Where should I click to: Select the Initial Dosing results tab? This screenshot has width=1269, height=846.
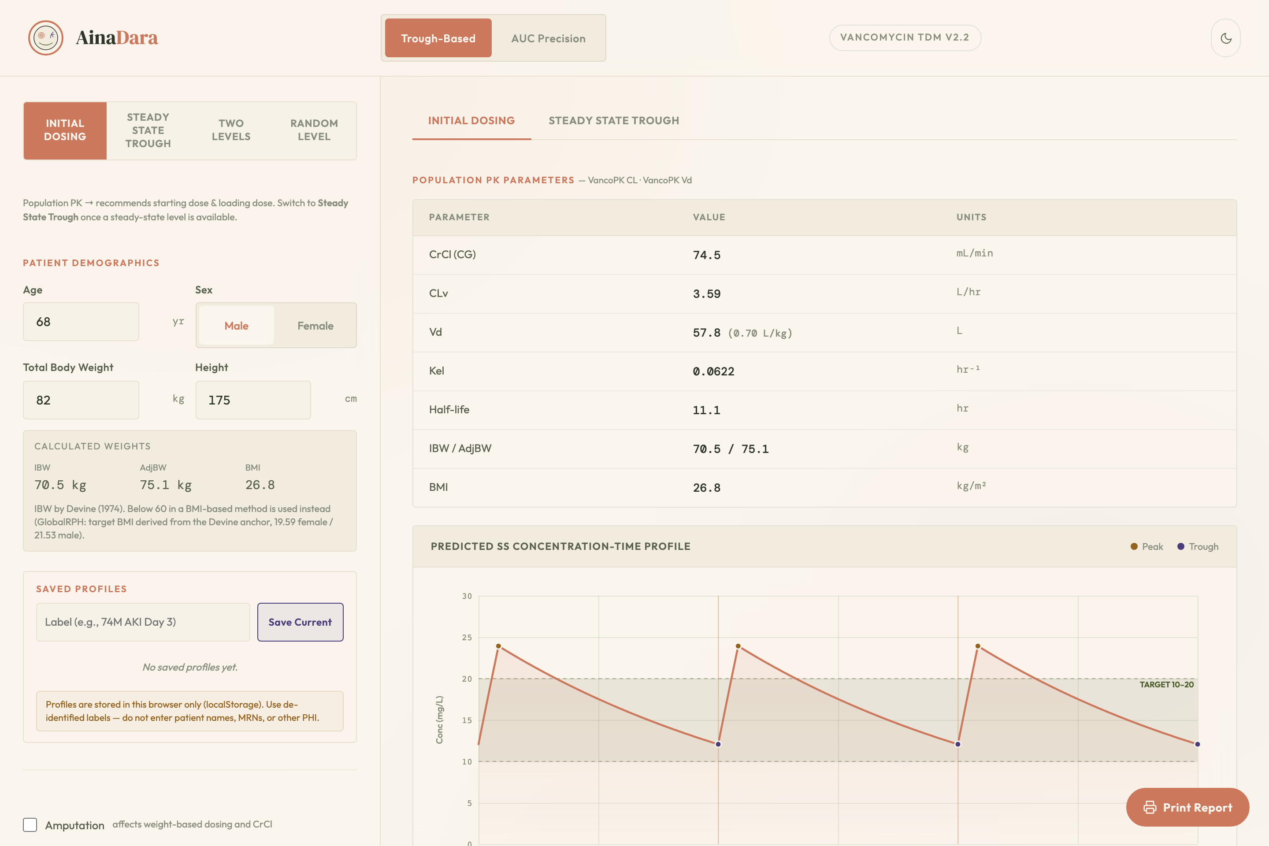pos(471,120)
